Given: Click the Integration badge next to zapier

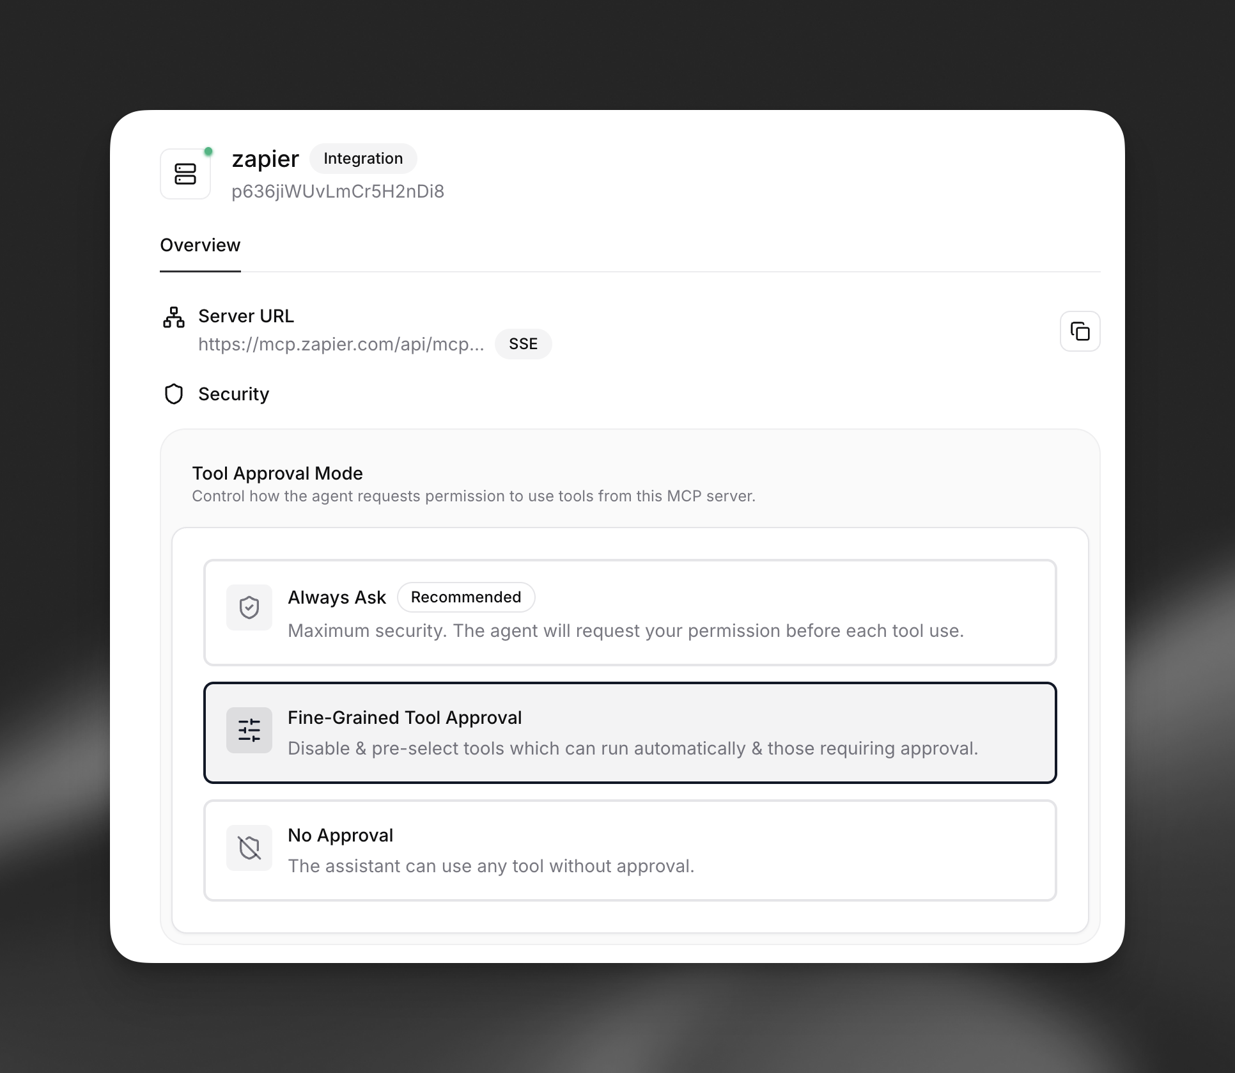Looking at the screenshot, I should pos(363,159).
